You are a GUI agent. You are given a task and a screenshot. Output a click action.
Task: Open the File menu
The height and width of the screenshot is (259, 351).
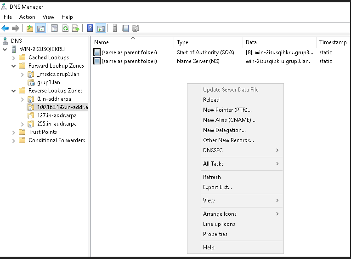(8, 17)
